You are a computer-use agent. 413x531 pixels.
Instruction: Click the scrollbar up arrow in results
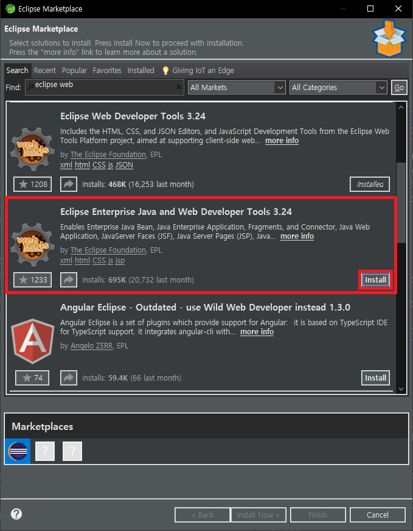click(401, 107)
